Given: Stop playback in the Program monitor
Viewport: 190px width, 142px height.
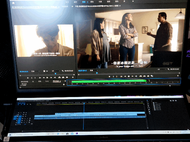Looking at the screenshot, I should click(129, 76).
